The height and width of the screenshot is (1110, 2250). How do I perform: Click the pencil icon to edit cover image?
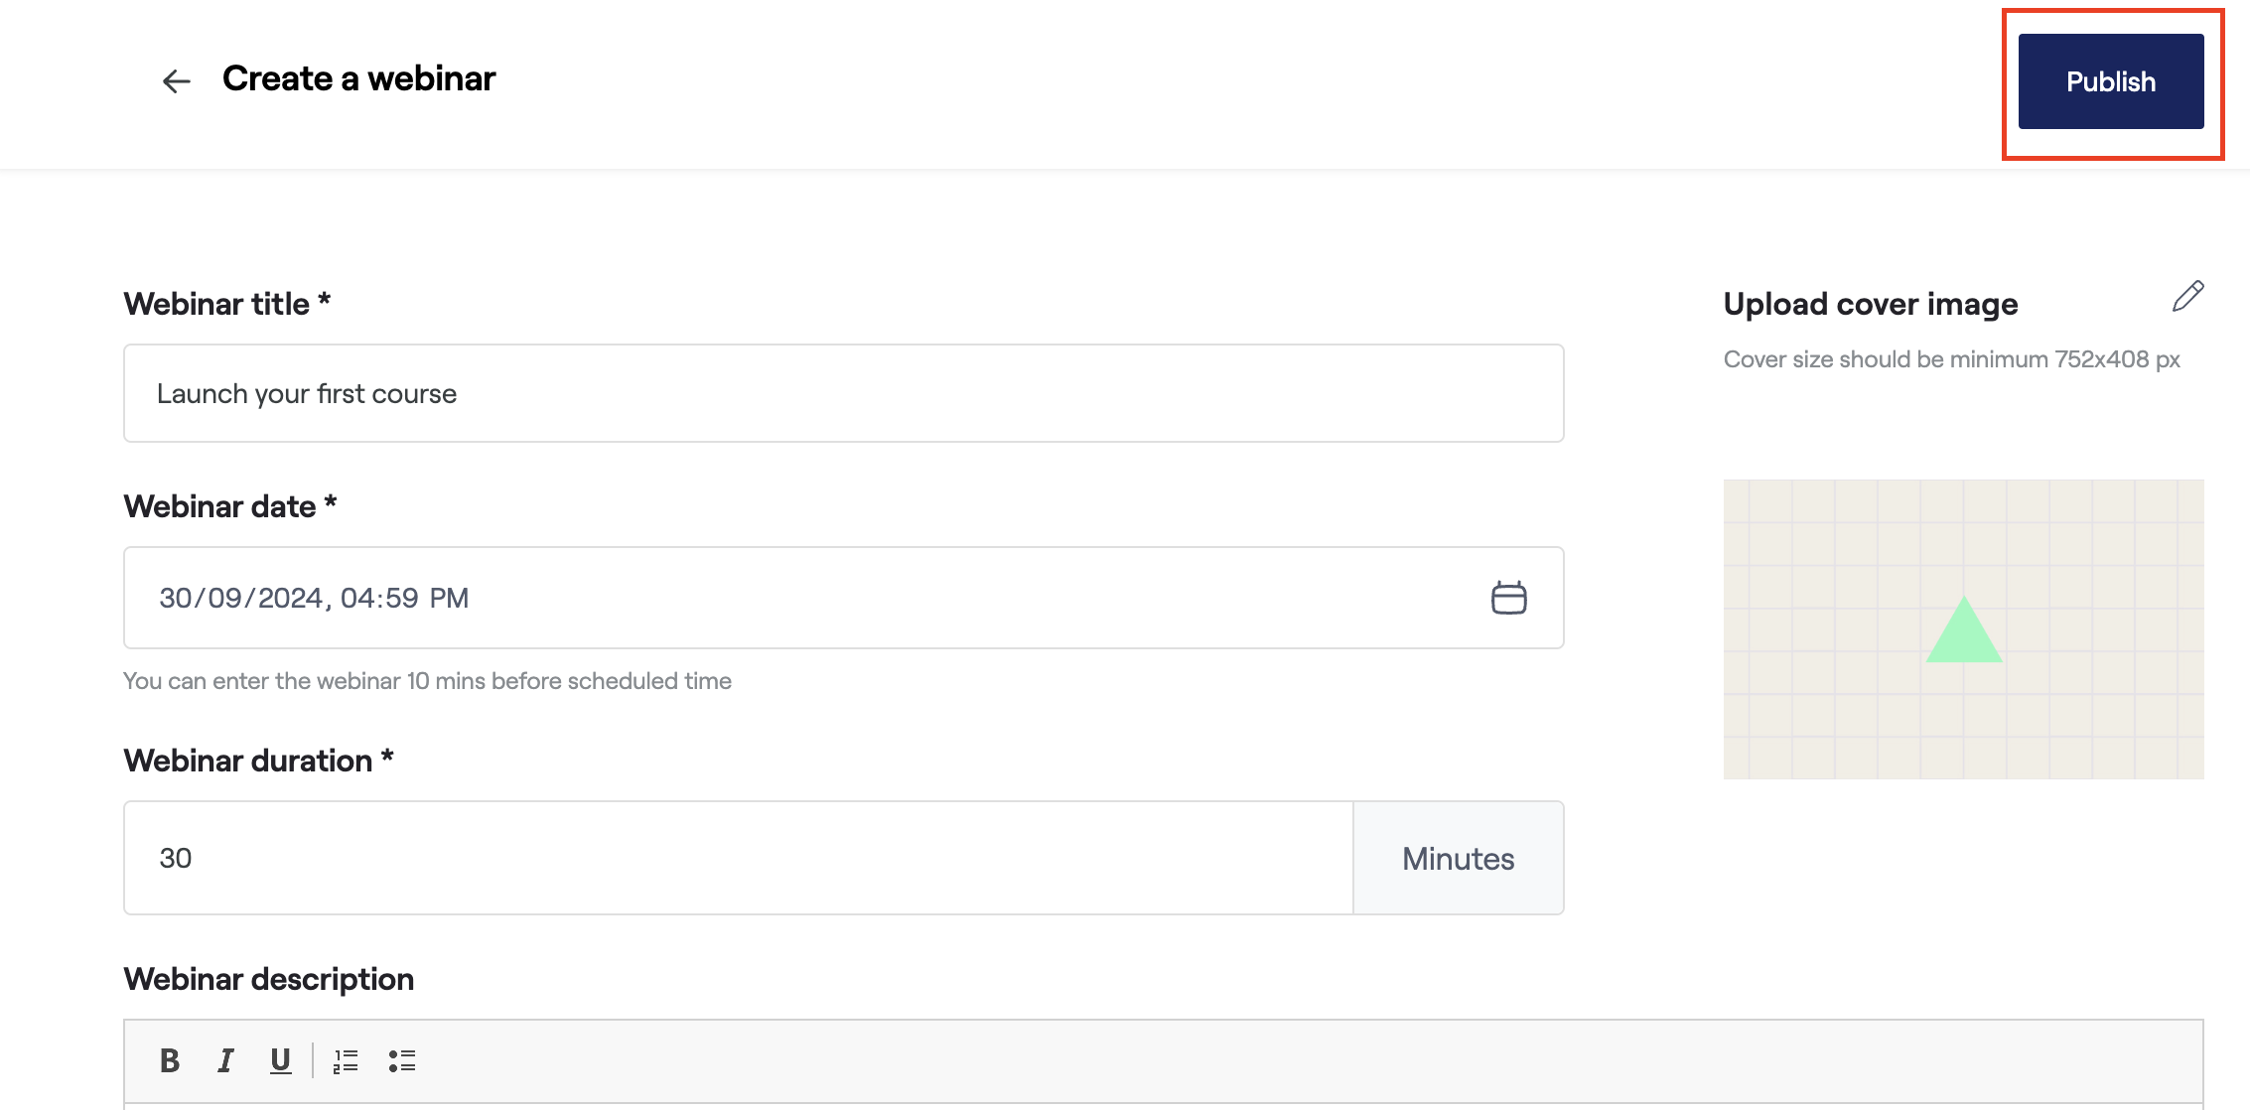coord(2187,296)
